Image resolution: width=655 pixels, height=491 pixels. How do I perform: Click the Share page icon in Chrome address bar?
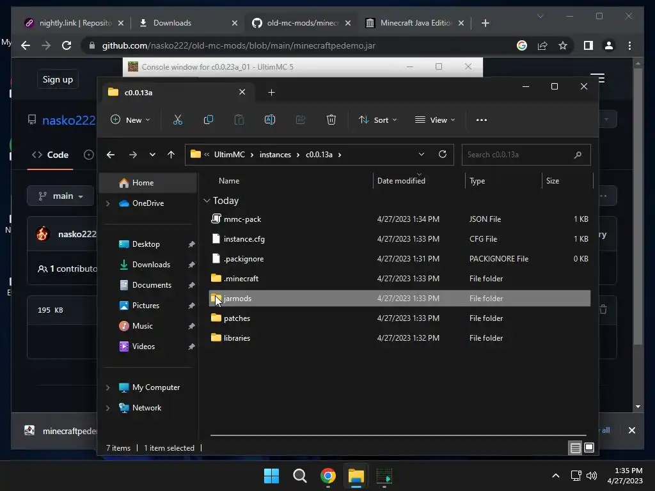coord(542,45)
